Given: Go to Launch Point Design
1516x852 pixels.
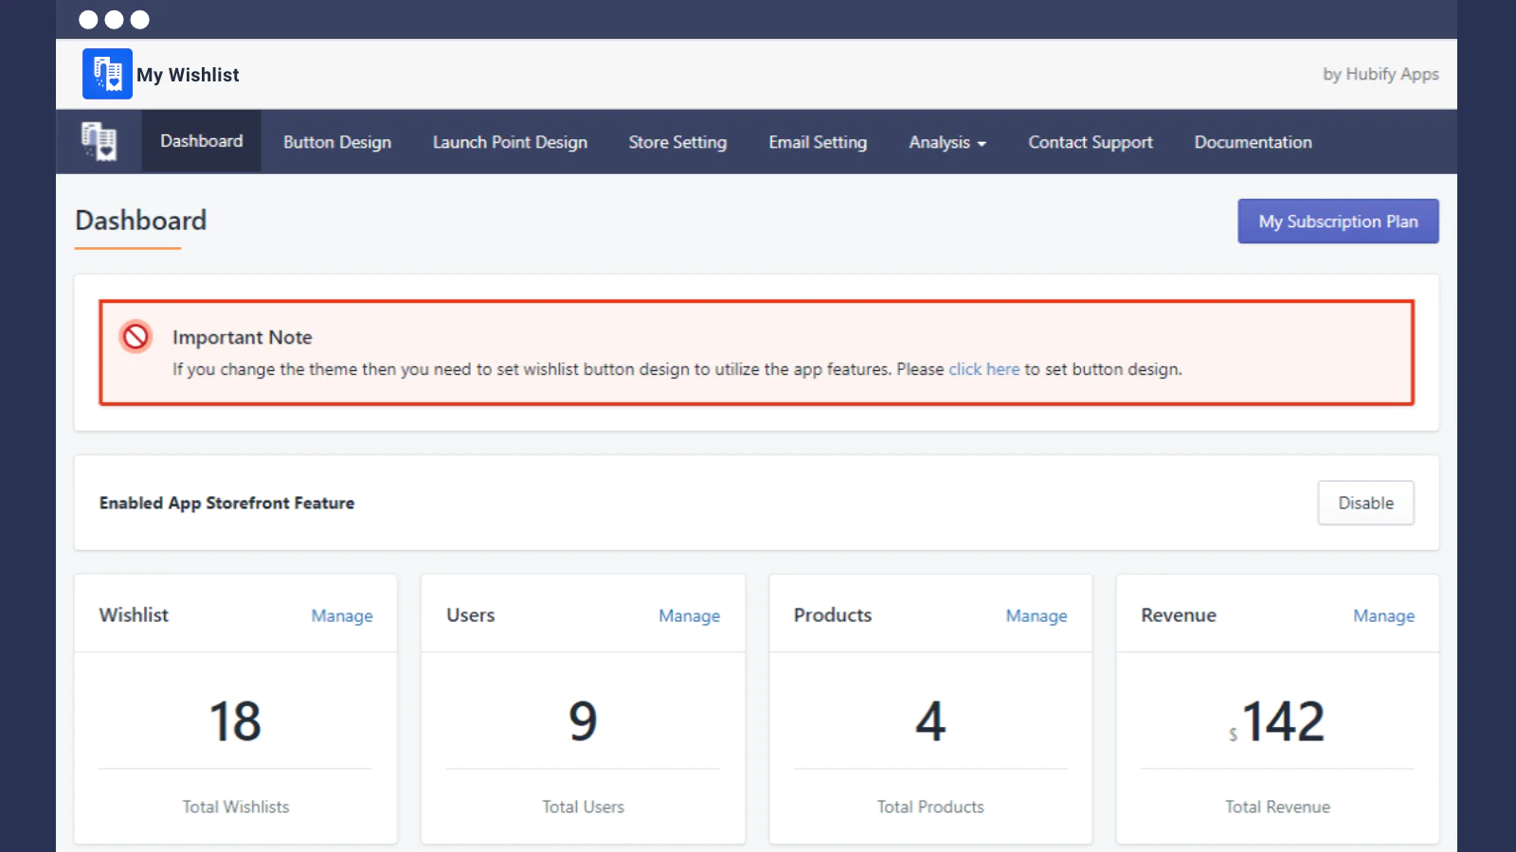Looking at the screenshot, I should [x=510, y=142].
